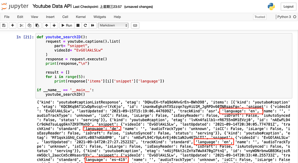Click the print(response,"\n") line
298x163 pixels.
(x=67, y=63)
